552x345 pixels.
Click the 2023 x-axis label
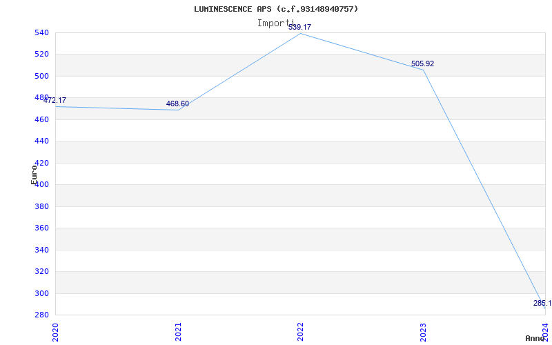pyautogui.click(x=423, y=332)
